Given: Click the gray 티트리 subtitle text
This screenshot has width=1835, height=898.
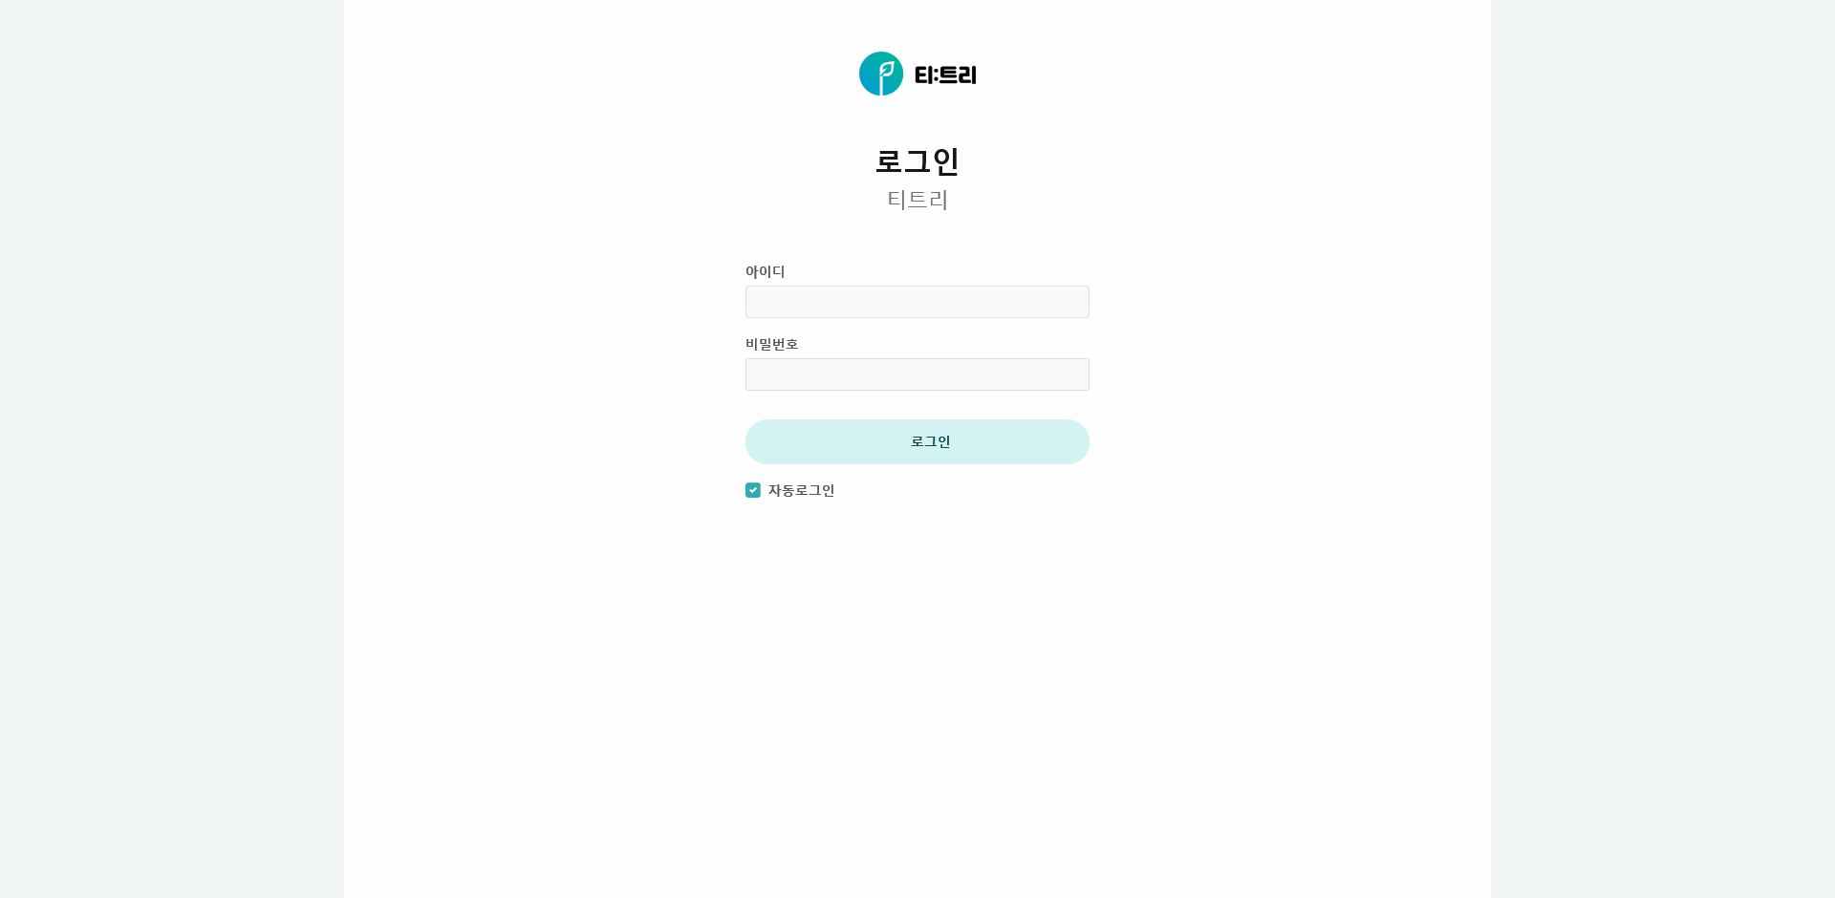Looking at the screenshot, I should coord(917,199).
